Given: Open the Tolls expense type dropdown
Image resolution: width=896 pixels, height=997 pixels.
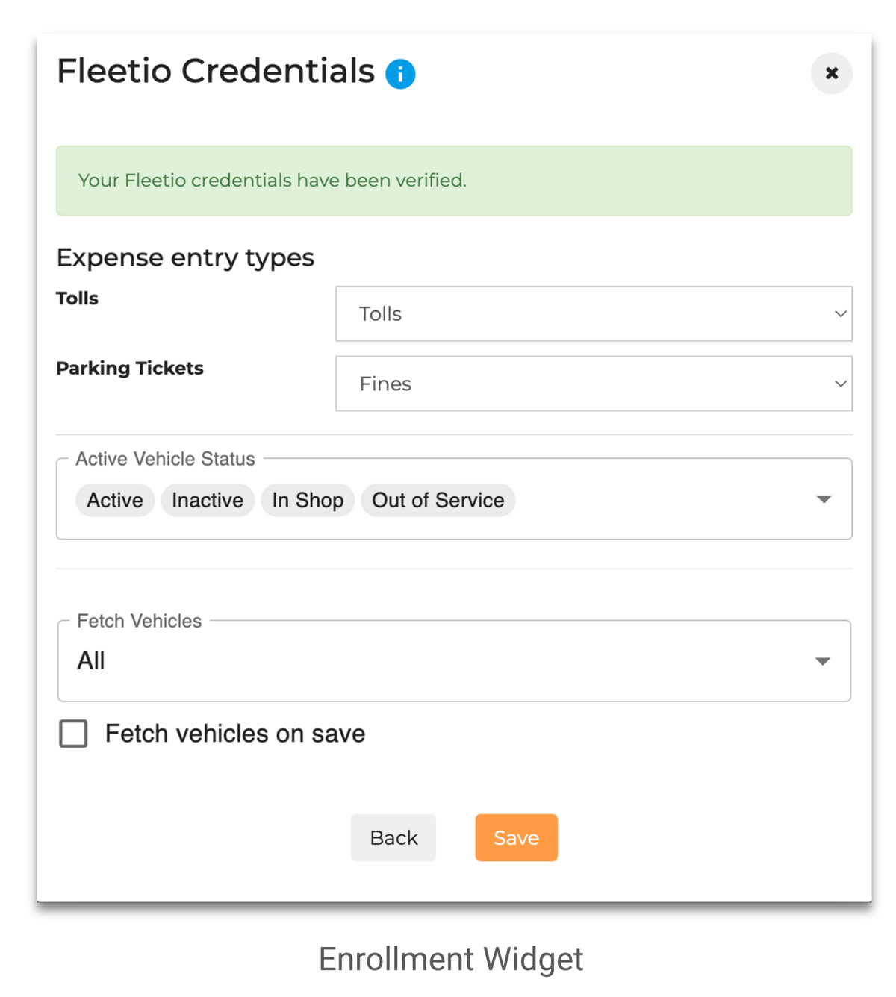Looking at the screenshot, I should coord(594,313).
